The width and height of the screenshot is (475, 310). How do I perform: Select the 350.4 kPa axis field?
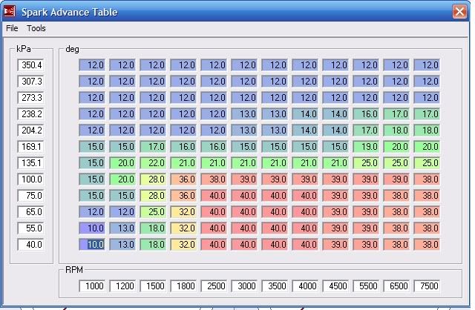[31, 65]
